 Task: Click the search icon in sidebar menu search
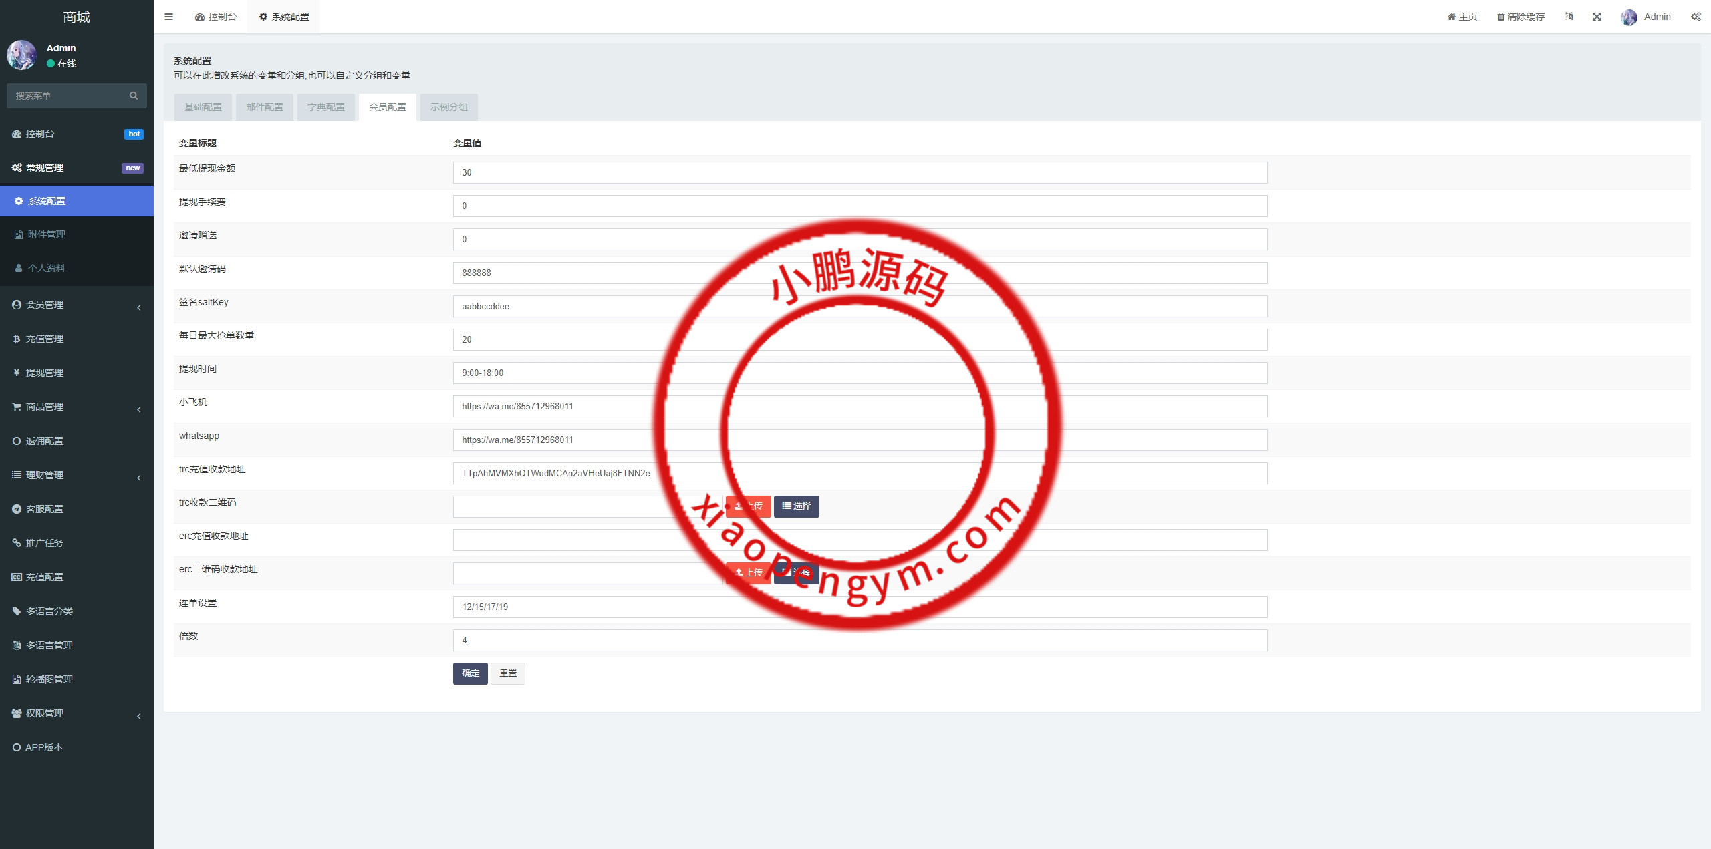click(134, 96)
